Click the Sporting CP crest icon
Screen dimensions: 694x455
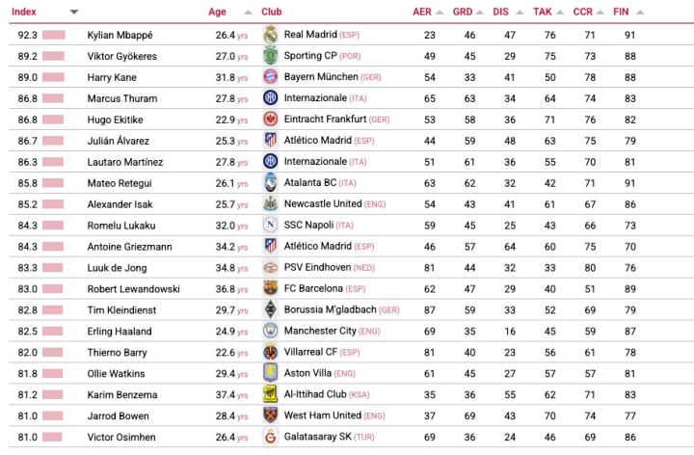click(270, 56)
